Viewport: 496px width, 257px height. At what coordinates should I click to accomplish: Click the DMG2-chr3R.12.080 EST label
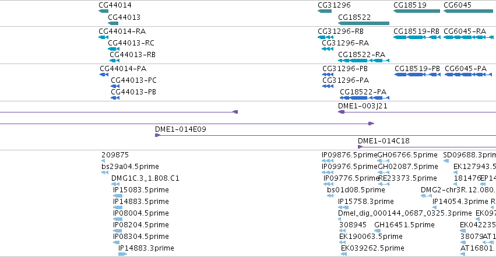(x=458, y=190)
